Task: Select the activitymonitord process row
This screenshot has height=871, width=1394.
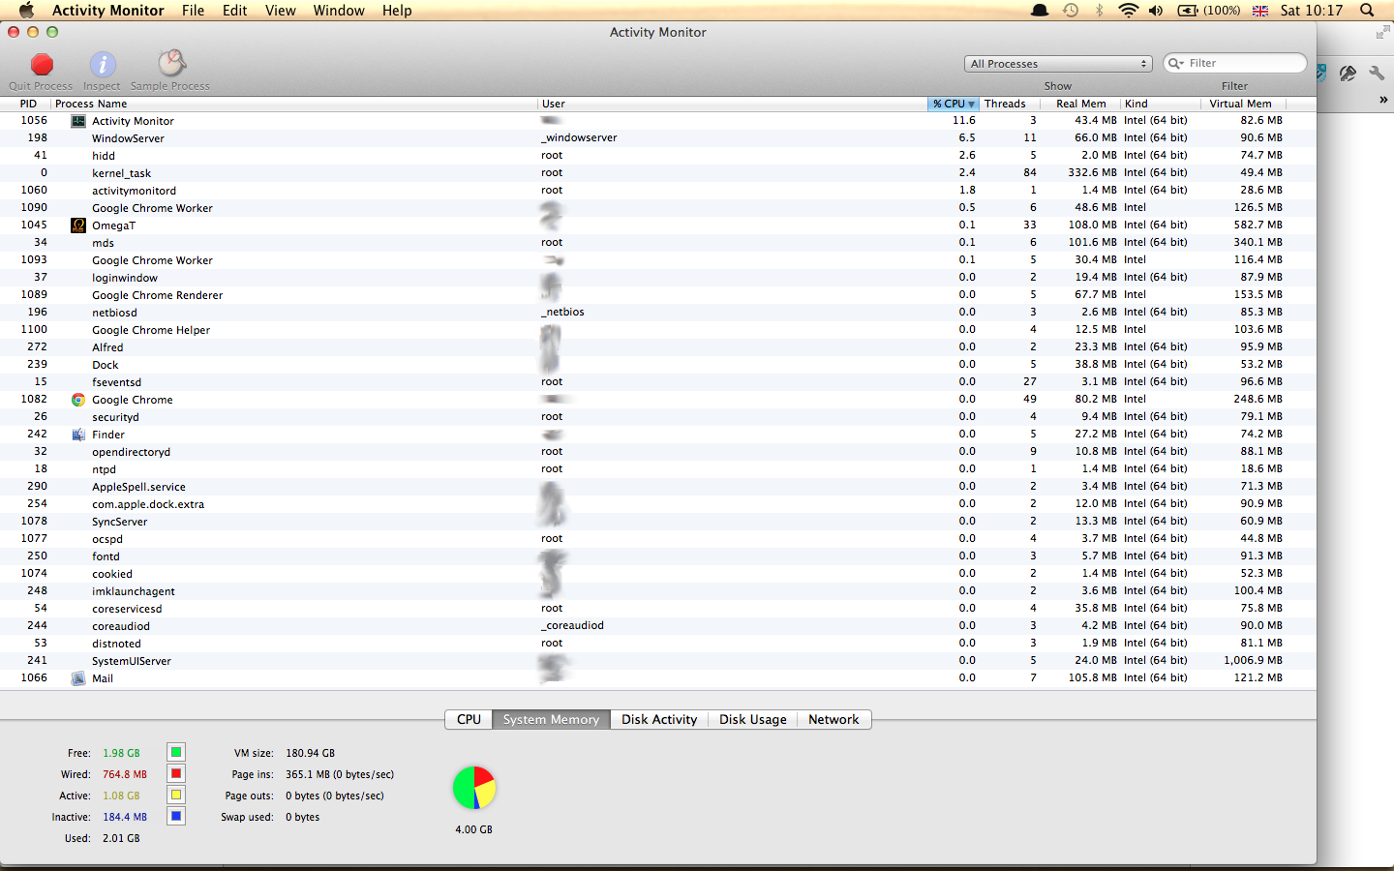Action: click(658, 191)
